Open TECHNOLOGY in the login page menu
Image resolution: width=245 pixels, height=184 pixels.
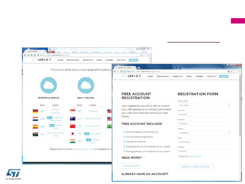(73, 60)
